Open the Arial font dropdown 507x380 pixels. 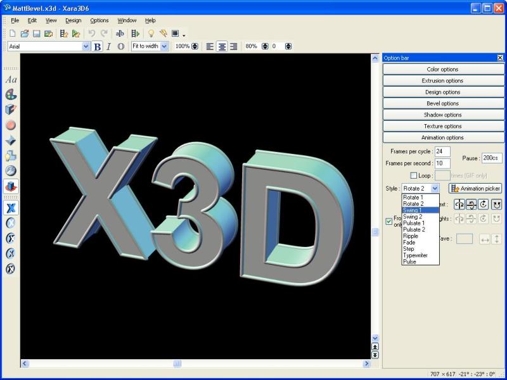pyautogui.click(x=86, y=46)
